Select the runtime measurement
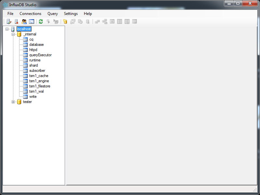 click(x=35, y=60)
